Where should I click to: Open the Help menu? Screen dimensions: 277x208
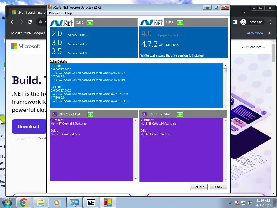coord(68,13)
